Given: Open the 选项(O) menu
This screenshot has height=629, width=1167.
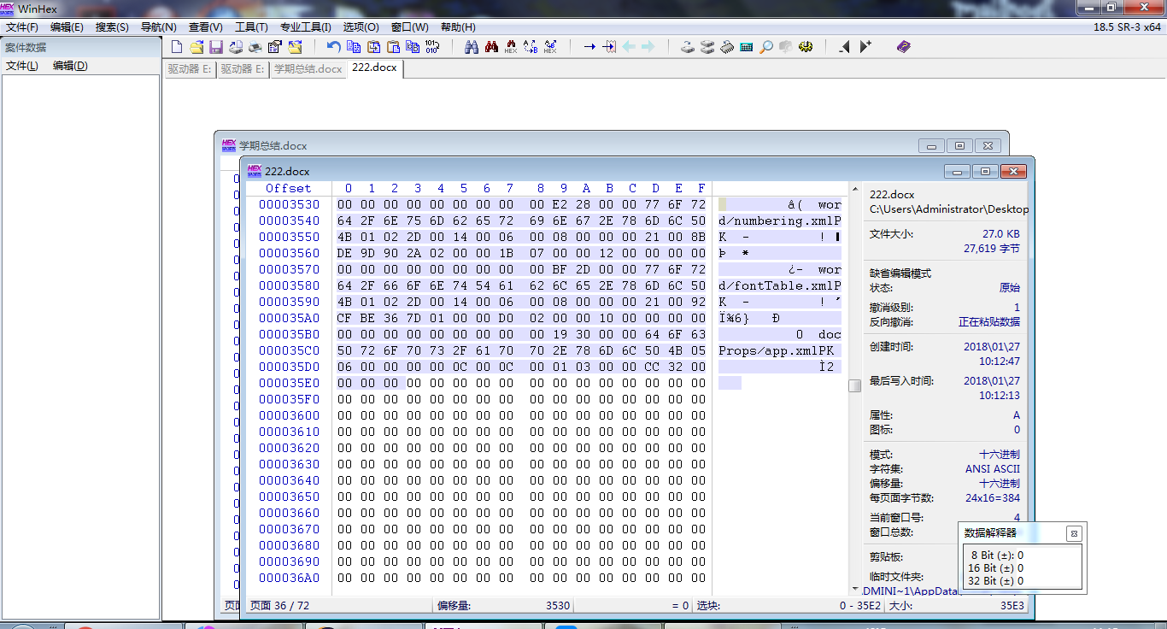Looking at the screenshot, I should [x=361, y=27].
